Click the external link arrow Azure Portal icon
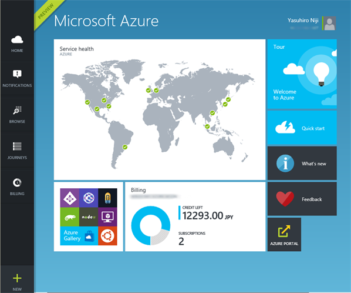This screenshot has height=293, width=351. coord(284,231)
